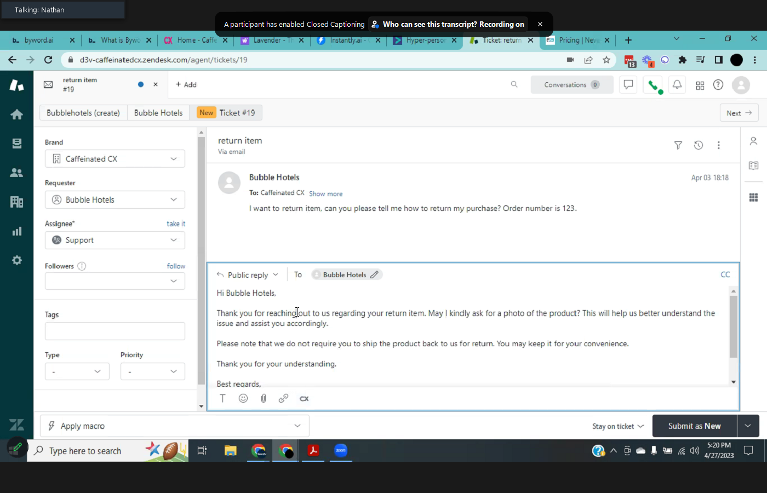Click into the Tags input field
This screenshot has width=767, height=493.
point(115,331)
